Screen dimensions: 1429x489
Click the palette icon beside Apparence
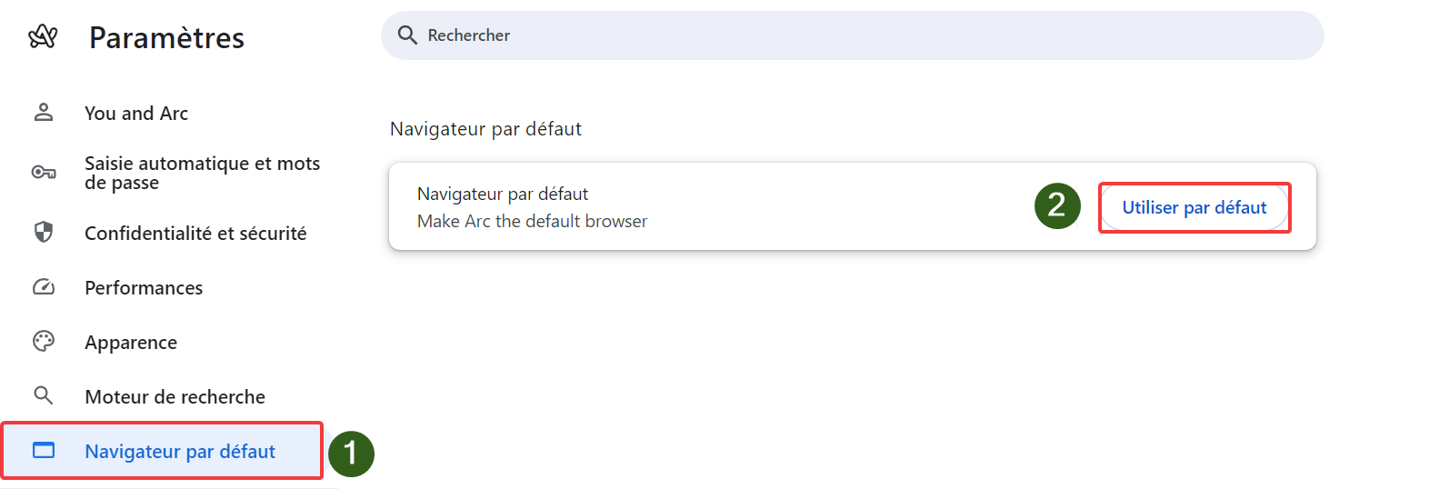coord(44,342)
